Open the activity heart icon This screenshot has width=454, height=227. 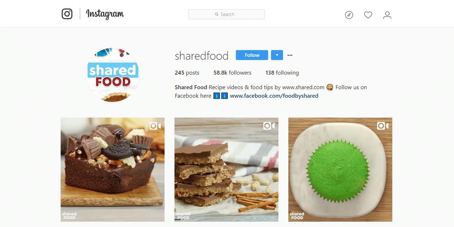368,15
